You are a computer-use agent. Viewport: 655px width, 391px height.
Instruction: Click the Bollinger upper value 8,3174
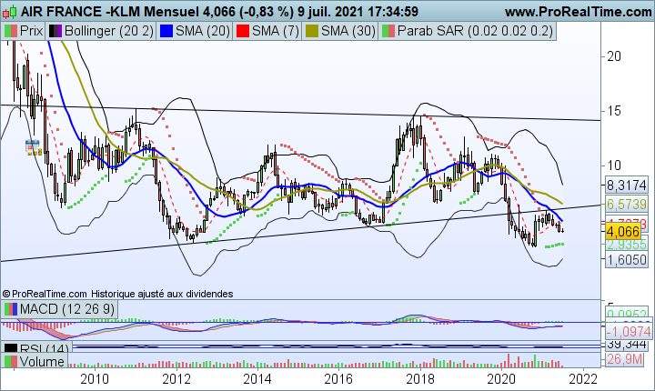pos(627,185)
